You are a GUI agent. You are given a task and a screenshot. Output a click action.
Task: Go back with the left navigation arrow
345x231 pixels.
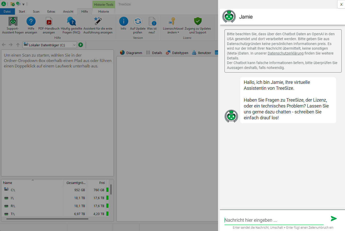(x=4, y=45)
